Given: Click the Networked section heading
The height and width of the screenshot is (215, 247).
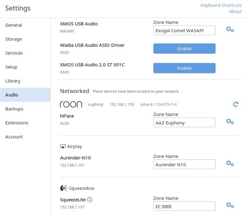Looking at the screenshot, I should [75, 91].
